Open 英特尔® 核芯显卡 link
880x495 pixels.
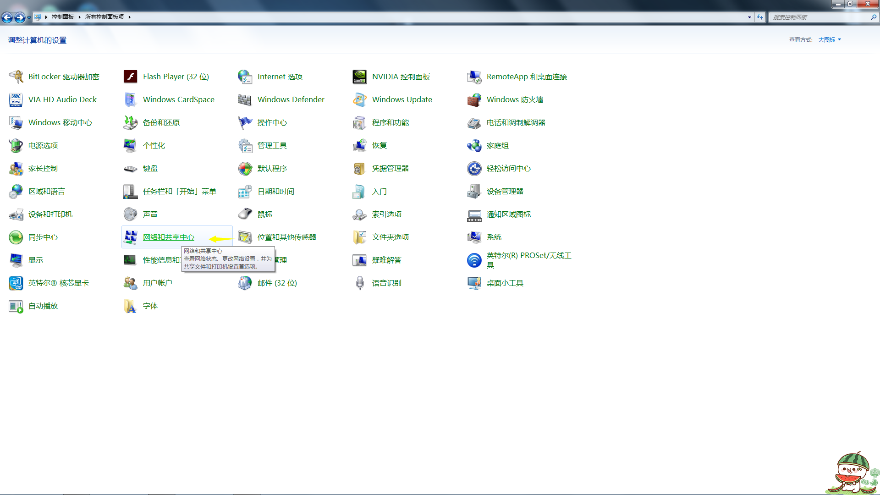59,283
